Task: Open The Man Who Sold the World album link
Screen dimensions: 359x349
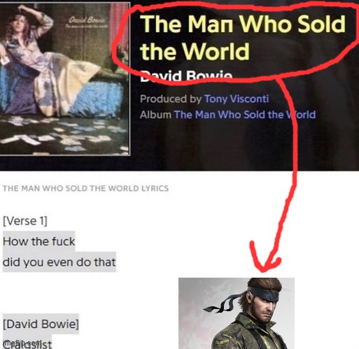Action: point(245,115)
